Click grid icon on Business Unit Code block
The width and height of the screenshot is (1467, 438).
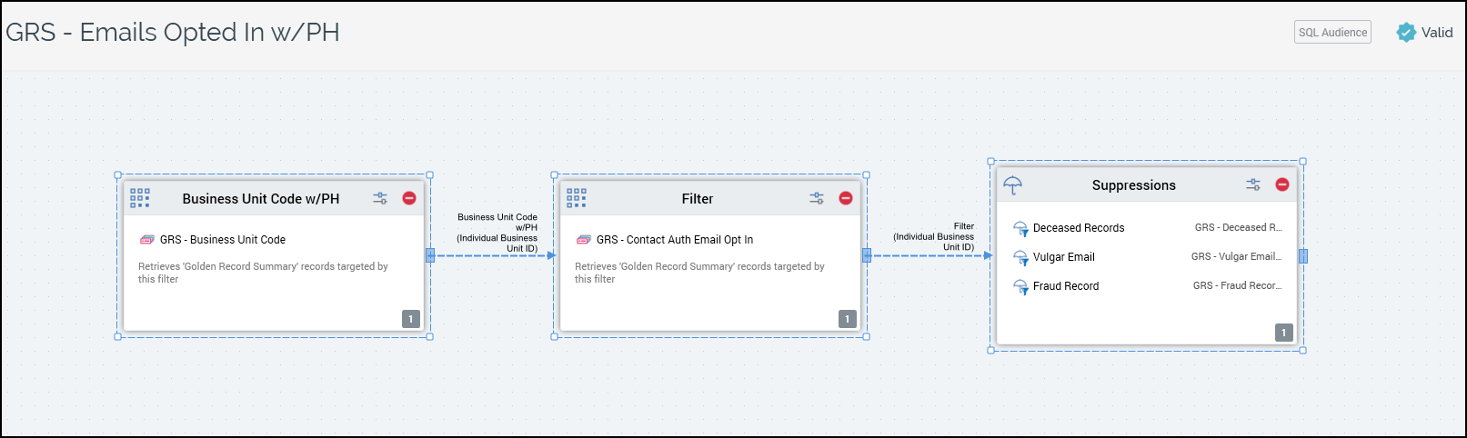(x=140, y=198)
